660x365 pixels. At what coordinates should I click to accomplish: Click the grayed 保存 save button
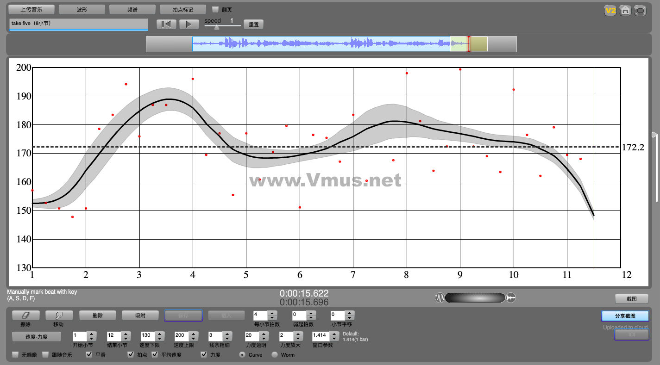click(x=183, y=316)
